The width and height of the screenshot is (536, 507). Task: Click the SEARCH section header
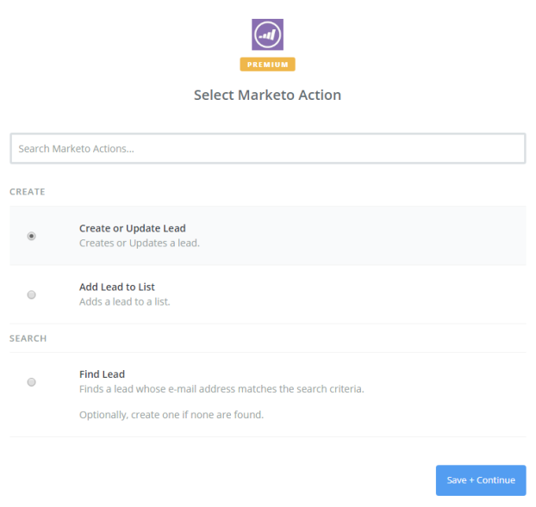[28, 338]
